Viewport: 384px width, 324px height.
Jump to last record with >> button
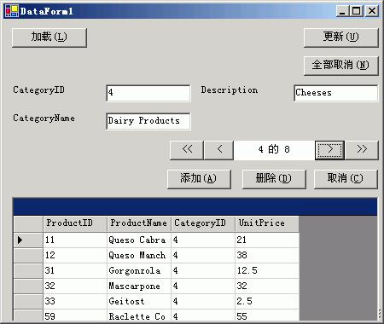pos(362,150)
